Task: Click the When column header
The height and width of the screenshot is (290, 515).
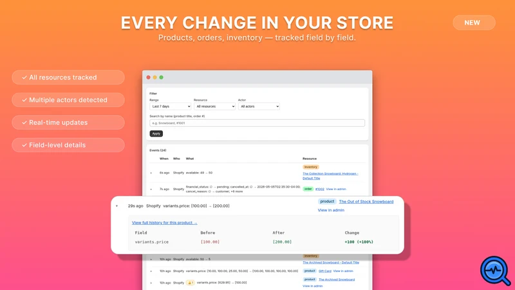Action: click(164, 159)
